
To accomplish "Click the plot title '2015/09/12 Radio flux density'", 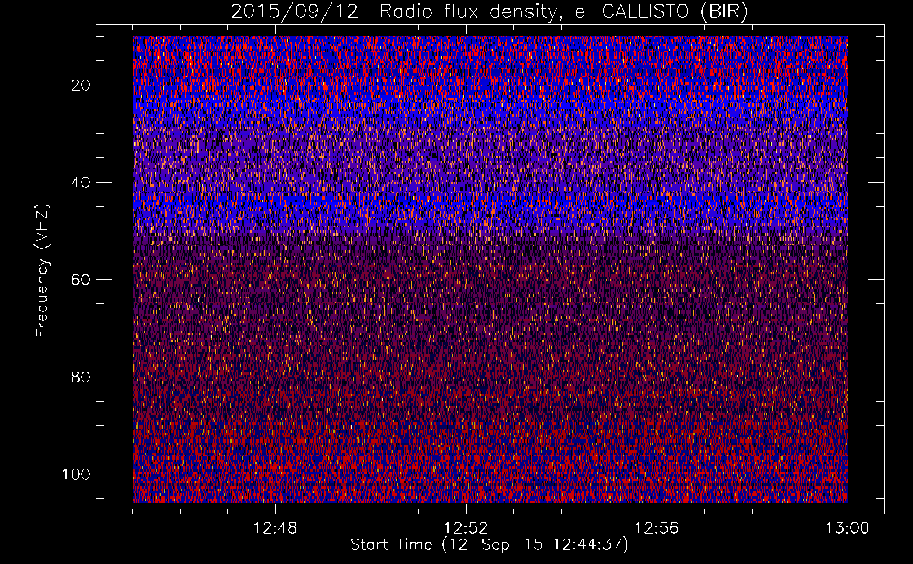I will (489, 12).
